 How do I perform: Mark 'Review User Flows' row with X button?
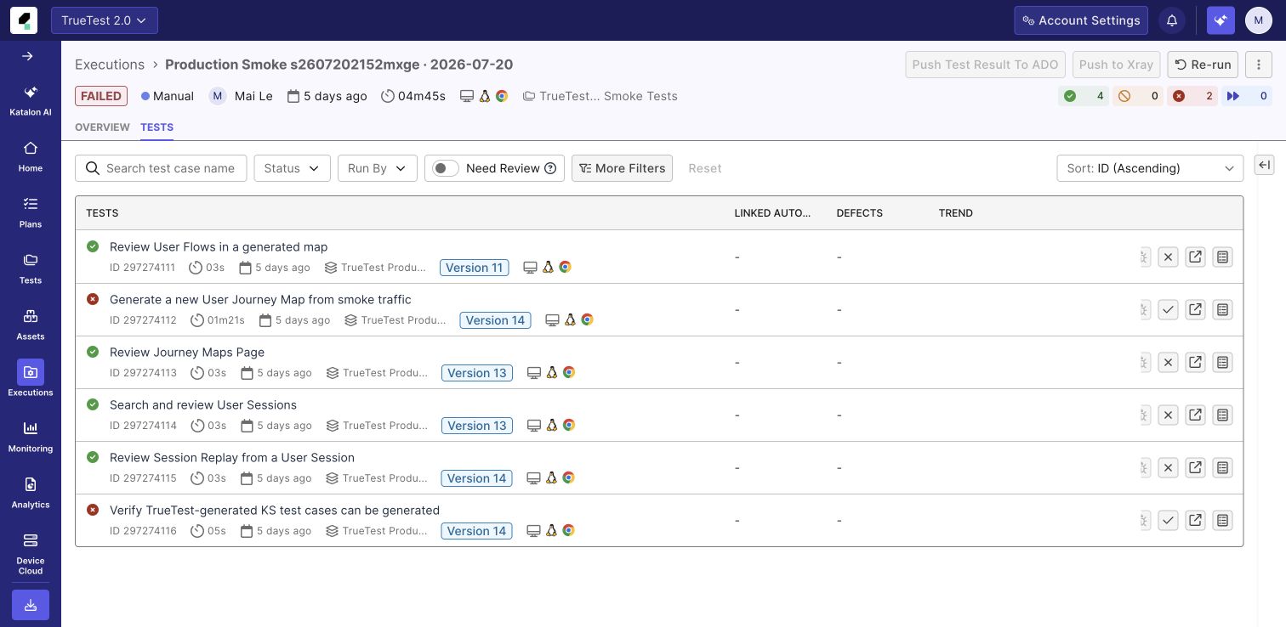click(1168, 257)
